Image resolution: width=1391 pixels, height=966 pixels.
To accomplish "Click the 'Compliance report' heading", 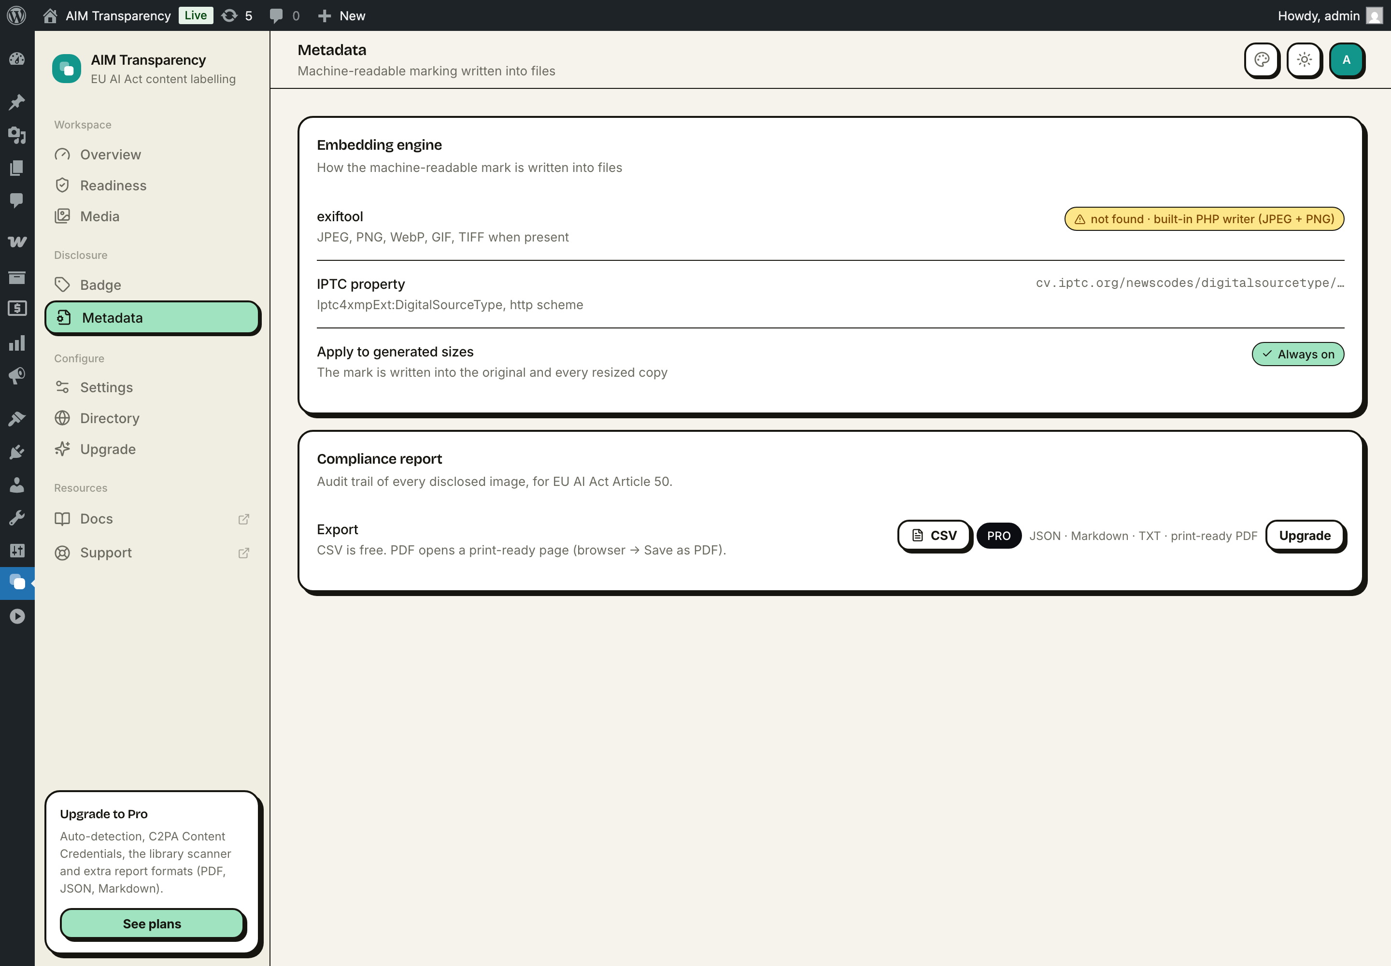I will coord(380,459).
